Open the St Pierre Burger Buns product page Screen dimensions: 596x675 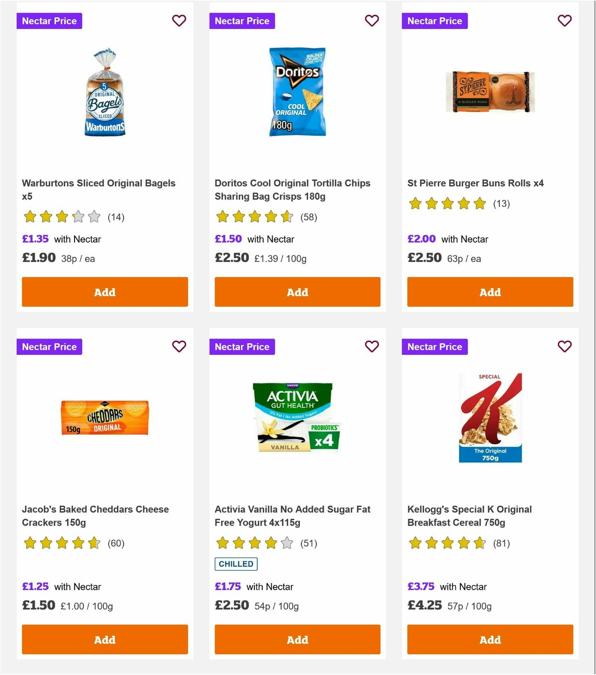coord(475,183)
